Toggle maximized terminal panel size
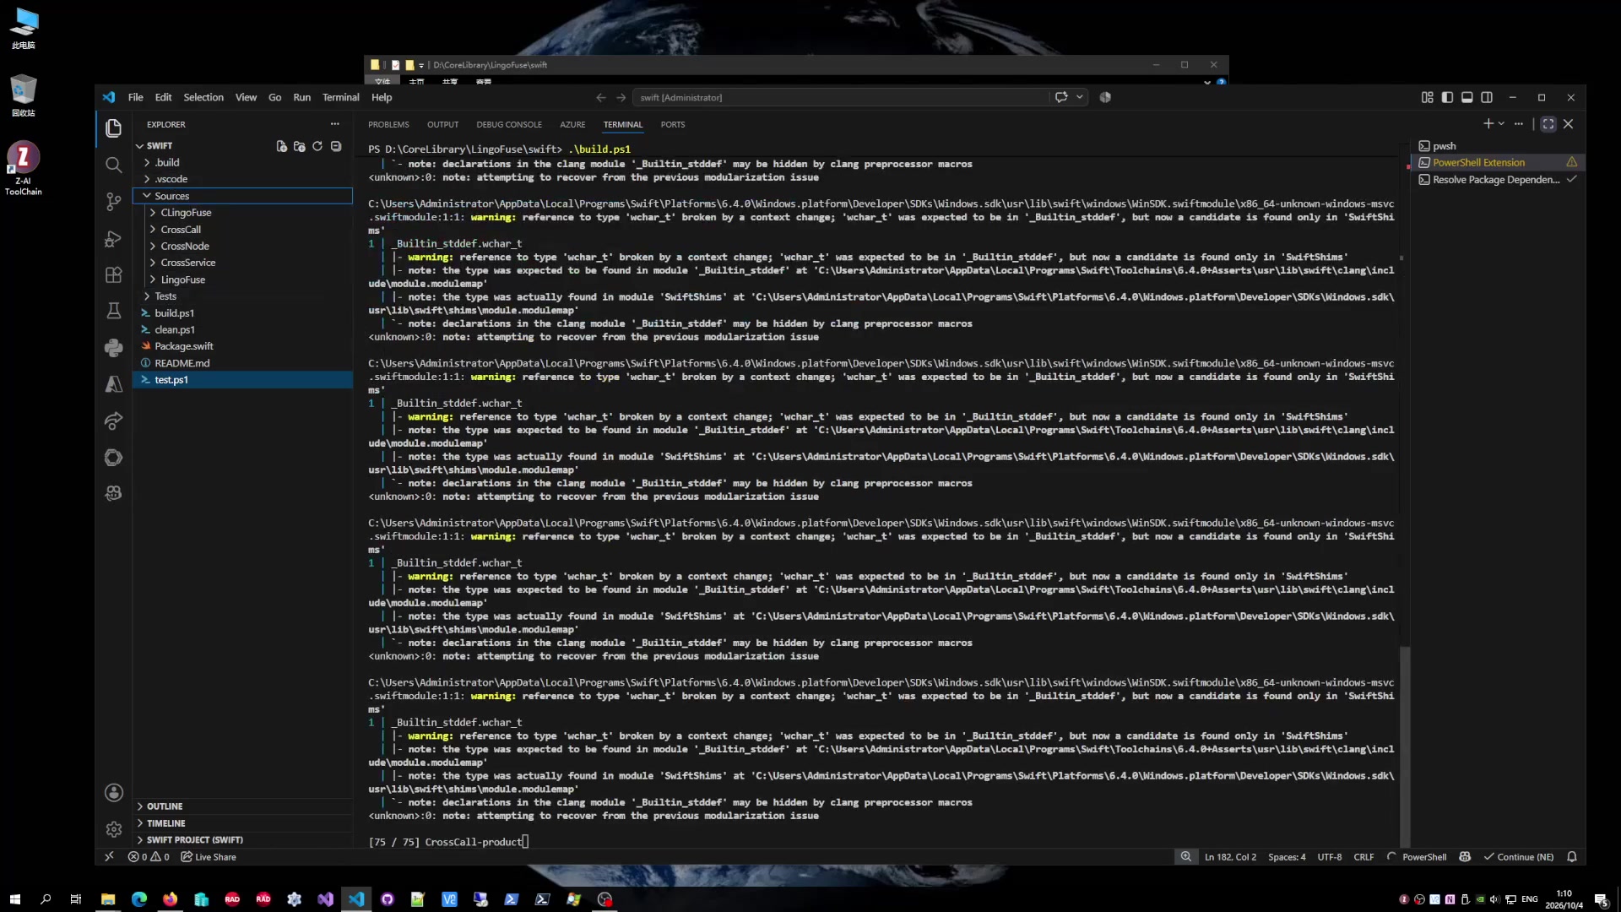1621x912 pixels. tap(1548, 124)
